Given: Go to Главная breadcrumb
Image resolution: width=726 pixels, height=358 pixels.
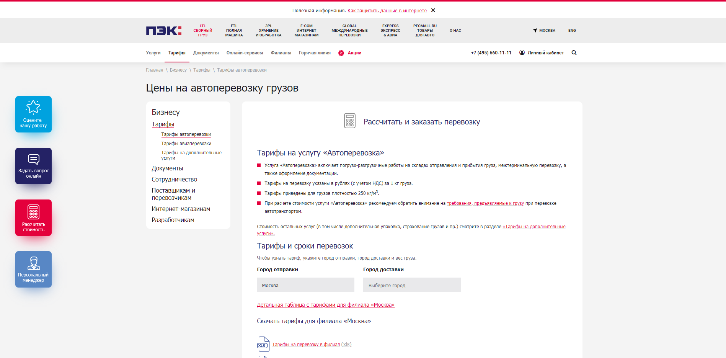Looking at the screenshot, I should click(x=154, y=70).
